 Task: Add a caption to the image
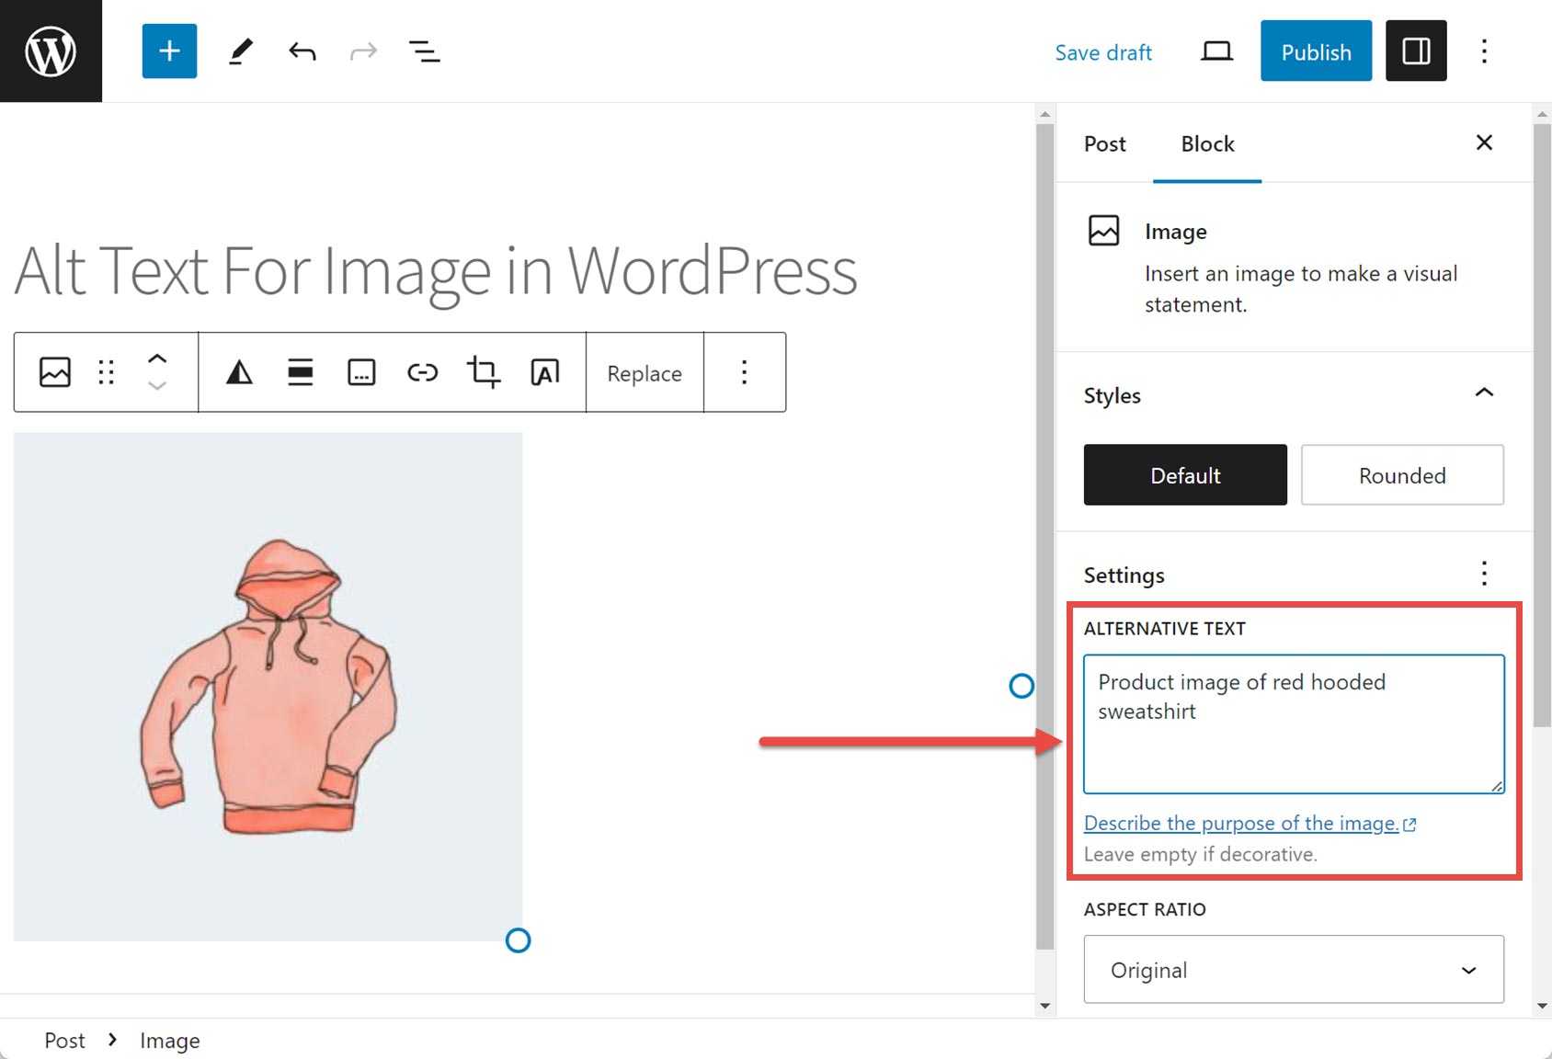(x=361, y=372)
